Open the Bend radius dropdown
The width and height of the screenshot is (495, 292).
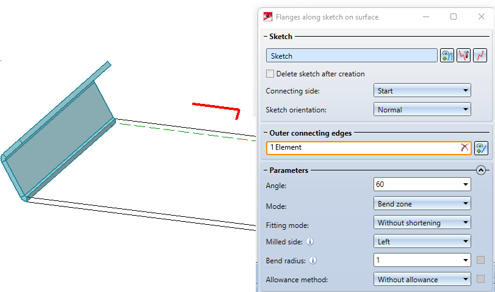[465, 260]
